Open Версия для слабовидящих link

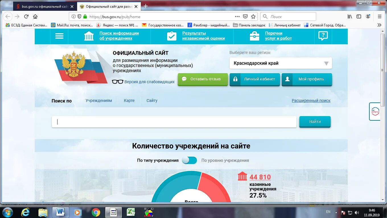click(x=149, y=82)
